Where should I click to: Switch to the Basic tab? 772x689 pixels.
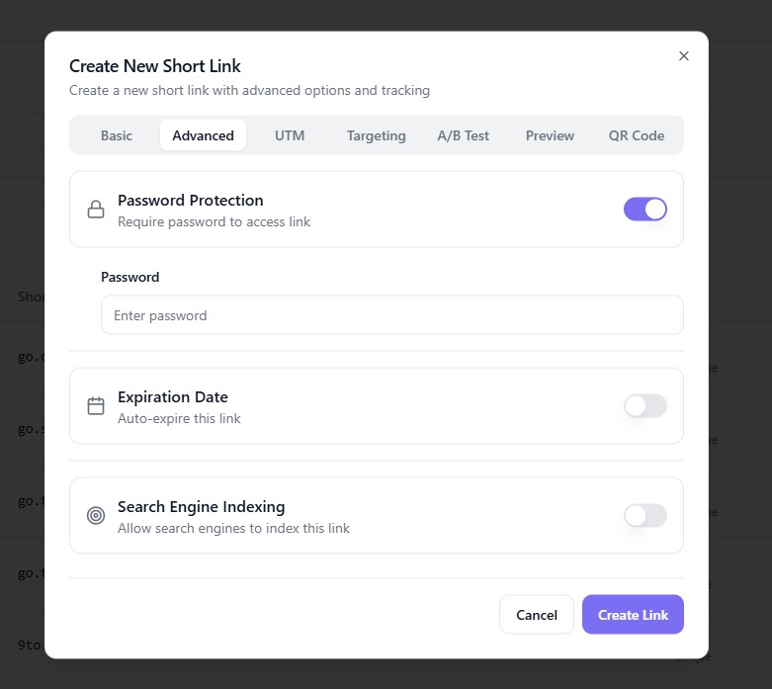[116, 135]
